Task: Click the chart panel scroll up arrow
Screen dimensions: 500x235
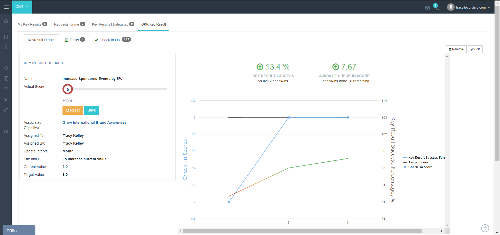Action: click(x=447, y=56)
